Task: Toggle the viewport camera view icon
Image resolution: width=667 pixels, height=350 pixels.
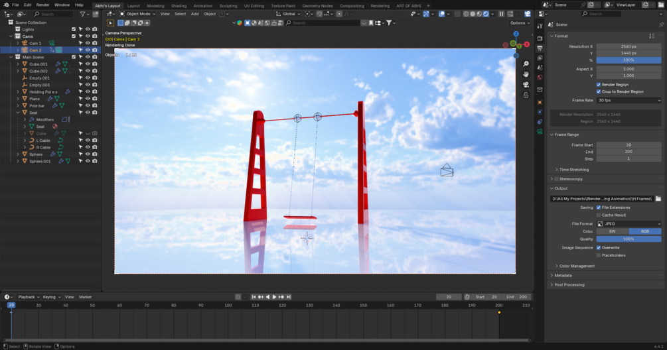Action: pos(526,85)
